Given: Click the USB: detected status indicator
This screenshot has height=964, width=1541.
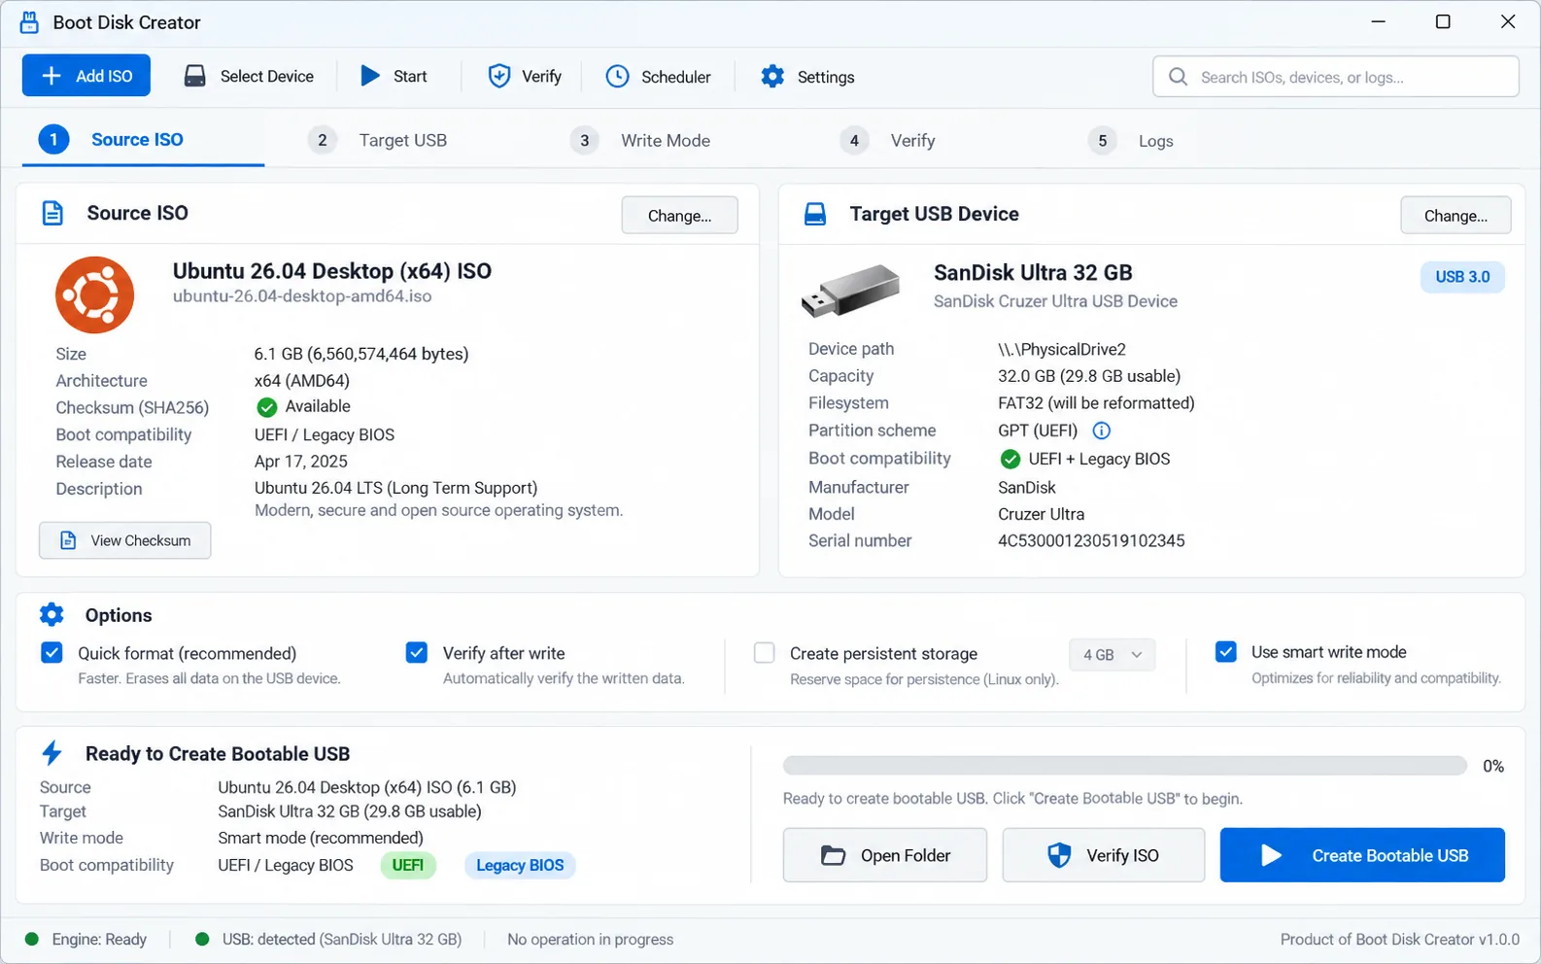Looking at the screenshot, I should tap(328, 940).
